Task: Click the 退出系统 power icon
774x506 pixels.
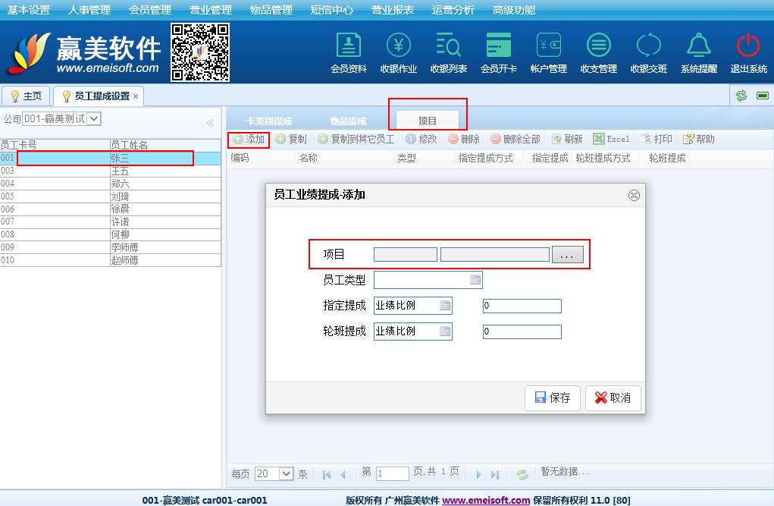Action: tap(748, 52)
